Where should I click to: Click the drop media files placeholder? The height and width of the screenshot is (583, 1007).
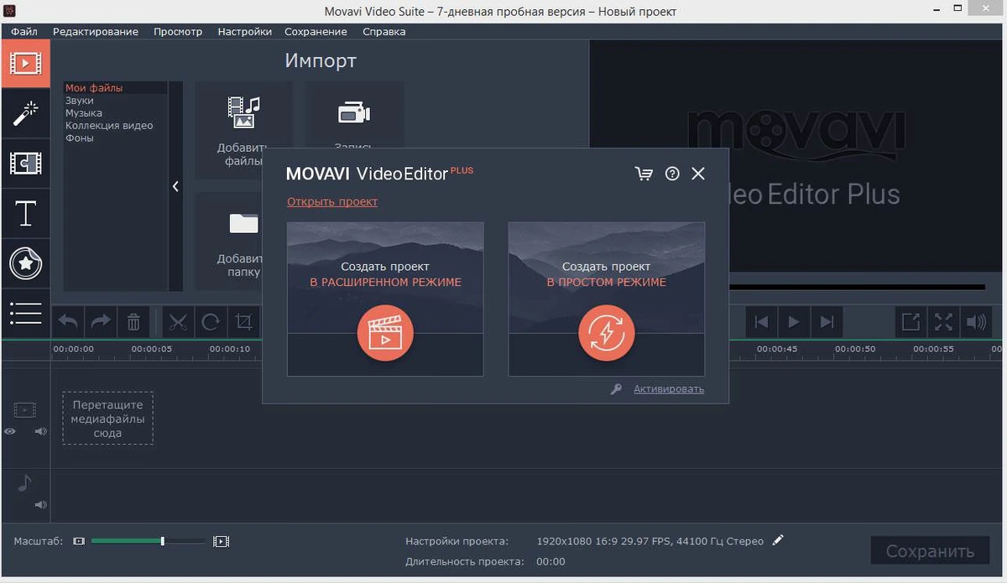(x=107, y=418)
